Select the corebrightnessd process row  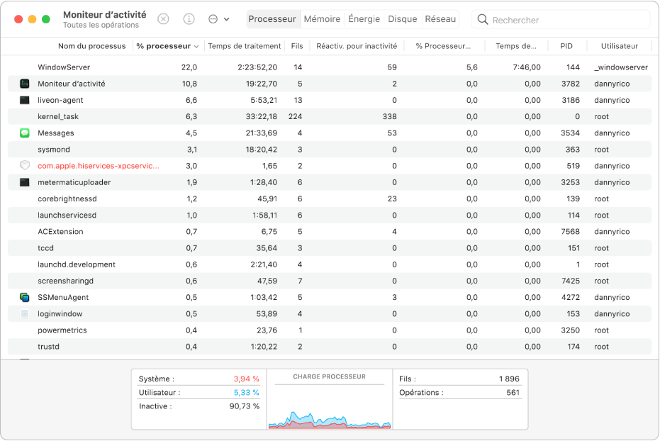pyautogui.click(x=330, y=199)
